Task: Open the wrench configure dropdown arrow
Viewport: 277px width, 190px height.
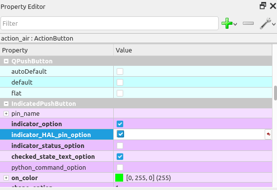Action: (274, 24)
